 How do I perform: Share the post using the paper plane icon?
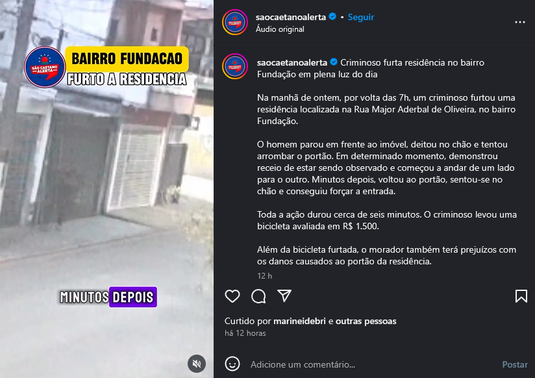pyautogui.click(x=284, y=296)
